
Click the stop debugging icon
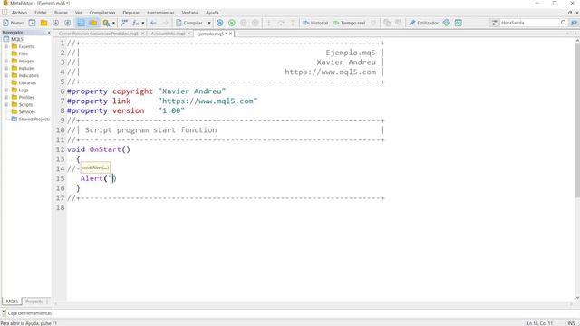click(x=256, y=23)
